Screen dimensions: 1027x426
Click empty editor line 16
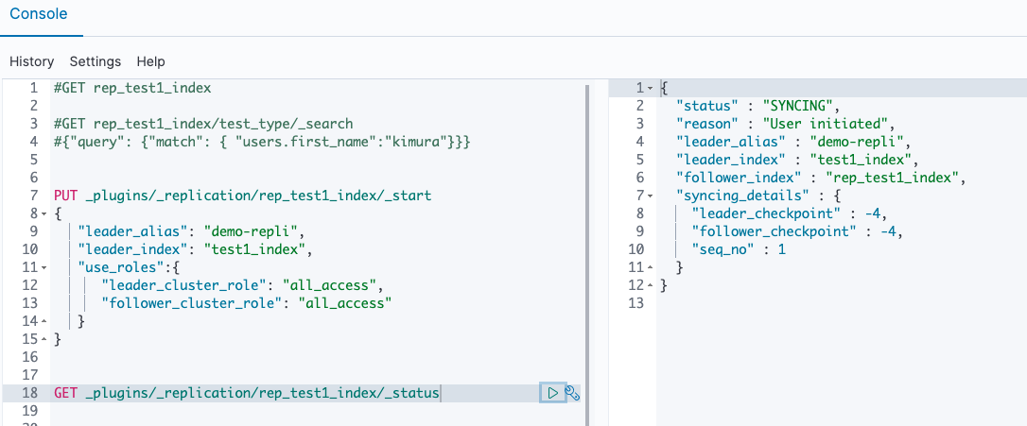(x=320, y=357)
